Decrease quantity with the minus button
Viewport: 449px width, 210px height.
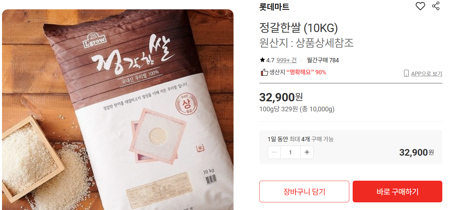coord(274,152)
